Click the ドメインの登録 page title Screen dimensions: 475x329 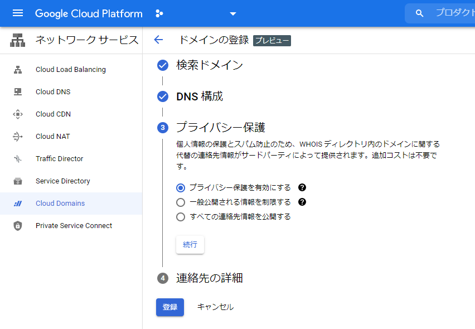click(x=214, y=40)
